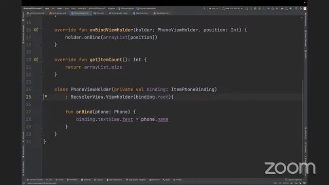Open the Services tool window
329x185 pixels.
click(x=154, y=180)
